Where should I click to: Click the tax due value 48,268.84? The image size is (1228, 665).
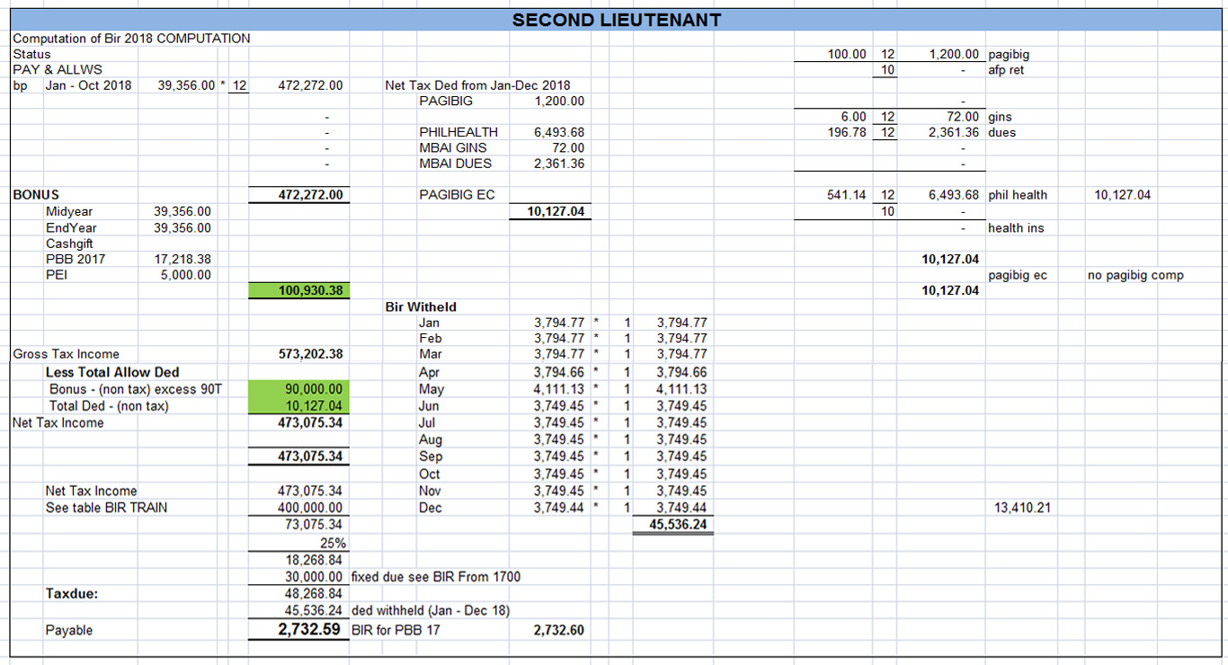[x=314, y=594]
